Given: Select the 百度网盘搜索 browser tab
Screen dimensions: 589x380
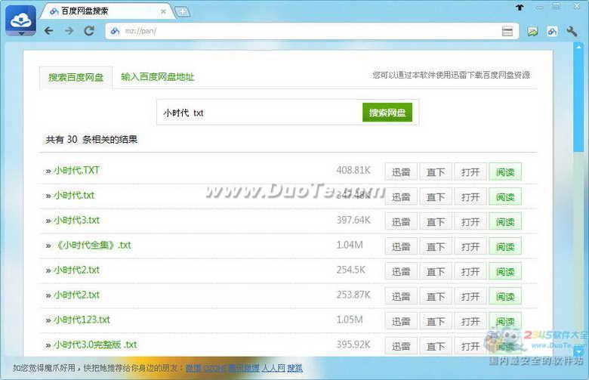Looking at the screenshot, I should coord(107,11).
